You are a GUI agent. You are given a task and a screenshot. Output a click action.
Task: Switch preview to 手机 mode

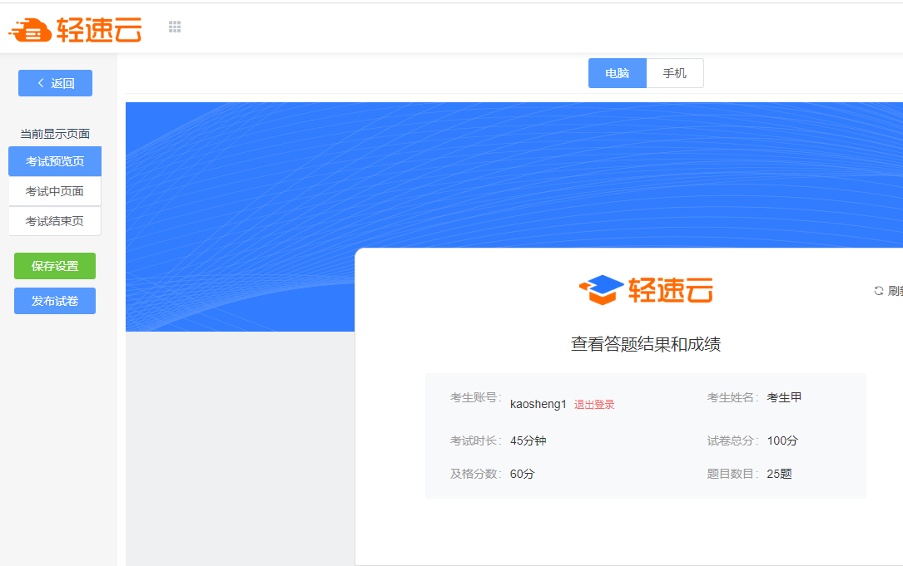pos(675,73)
